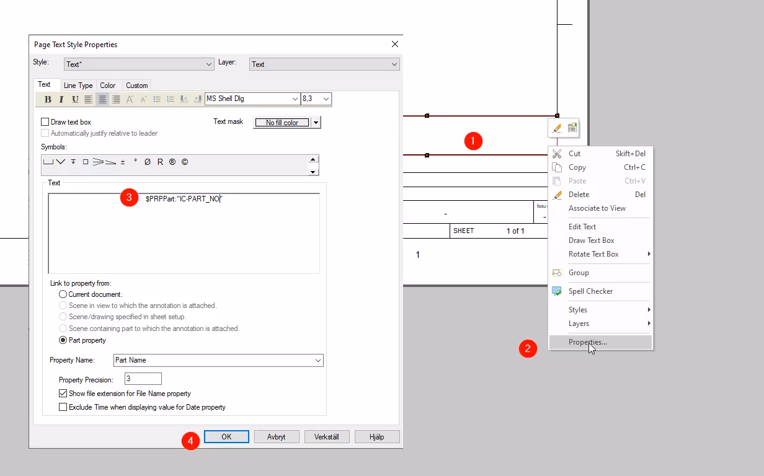Viewport: 764px width, 476px height.
Task: Expand the Layer dropdown showing Text
Action: [x=394, y=64]
